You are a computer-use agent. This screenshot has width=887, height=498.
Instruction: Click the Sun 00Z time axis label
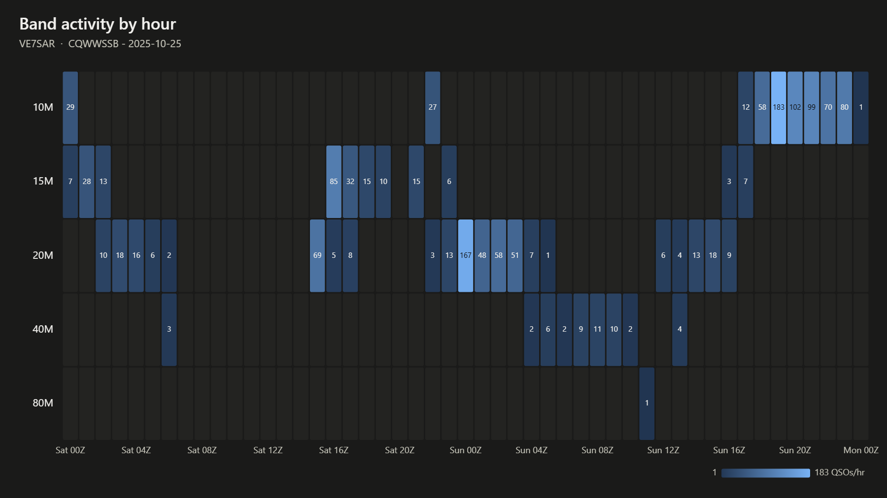tap(466, 450)
